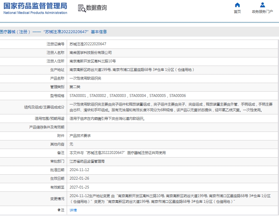Select product name 一次性使用软组织夹
This screenshot has width=279, height=216.
click(x=85, y=78)
